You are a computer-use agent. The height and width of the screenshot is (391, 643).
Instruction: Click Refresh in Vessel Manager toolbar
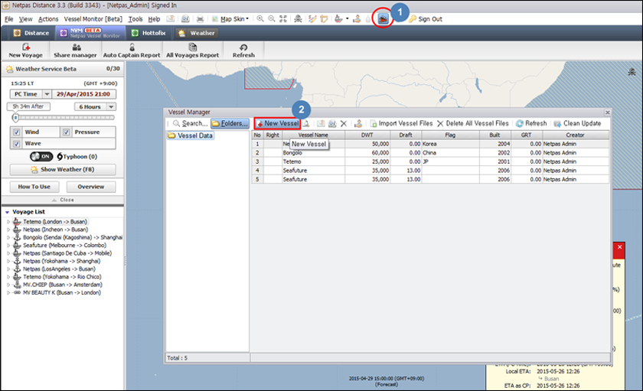point(531,123)
